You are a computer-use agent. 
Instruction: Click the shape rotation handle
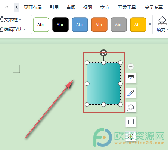coord(103,53)
